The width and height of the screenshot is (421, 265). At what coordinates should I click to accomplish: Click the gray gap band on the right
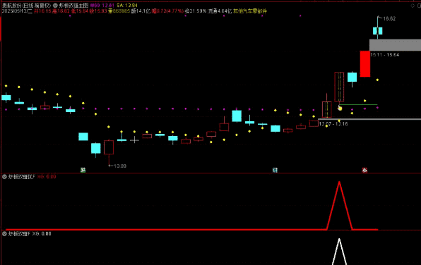click(x=395, y=44)
